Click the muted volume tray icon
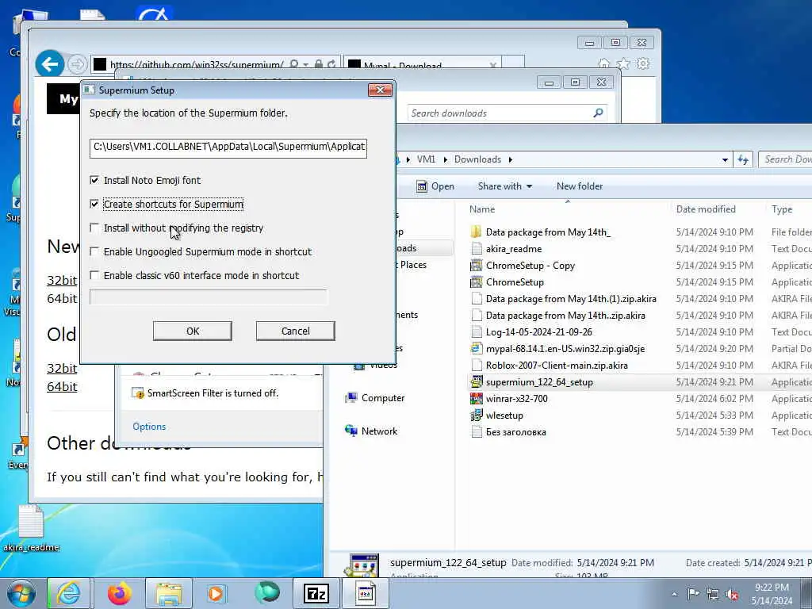This screenshot has height=609, width=812. (x=732, y=595)
